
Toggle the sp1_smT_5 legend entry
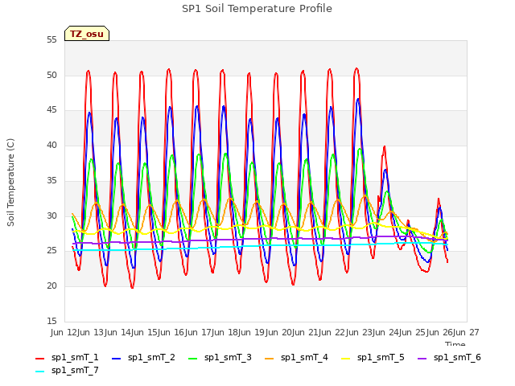tap(373, 357)
